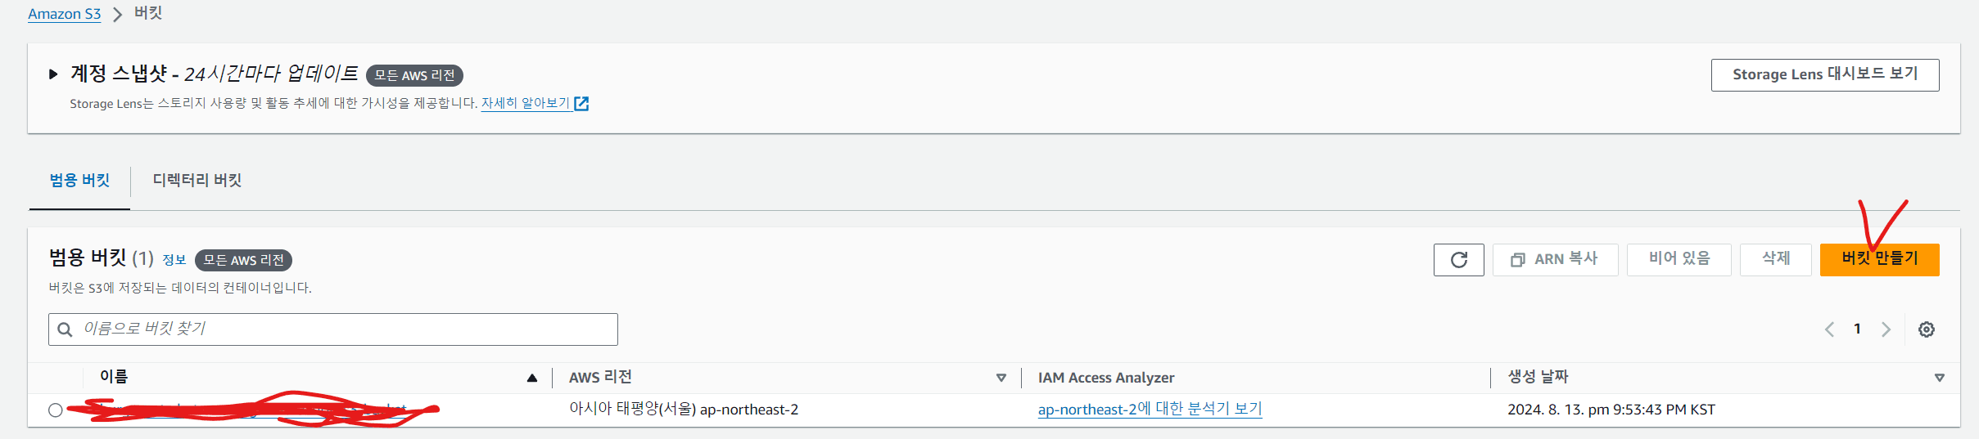
Task: Sort by AWS 리전 column arrow
Action: point(1001,378)
